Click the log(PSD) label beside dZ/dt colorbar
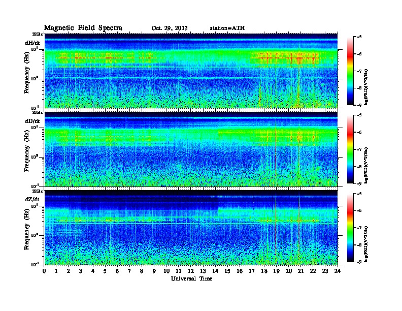The width and height of the screenshot is (402, 311). pyautogui.click(x=366, y=243)
